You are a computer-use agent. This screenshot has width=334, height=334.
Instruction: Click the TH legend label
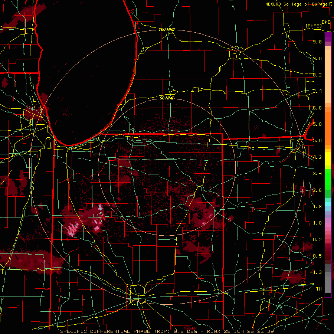tap(319, 289)
